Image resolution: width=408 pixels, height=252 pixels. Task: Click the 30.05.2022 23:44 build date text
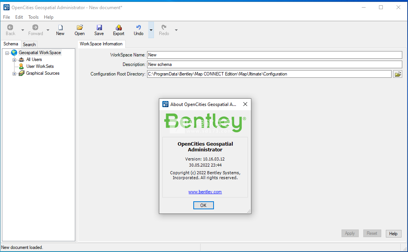pyautogui.click(x=205, y=165)
